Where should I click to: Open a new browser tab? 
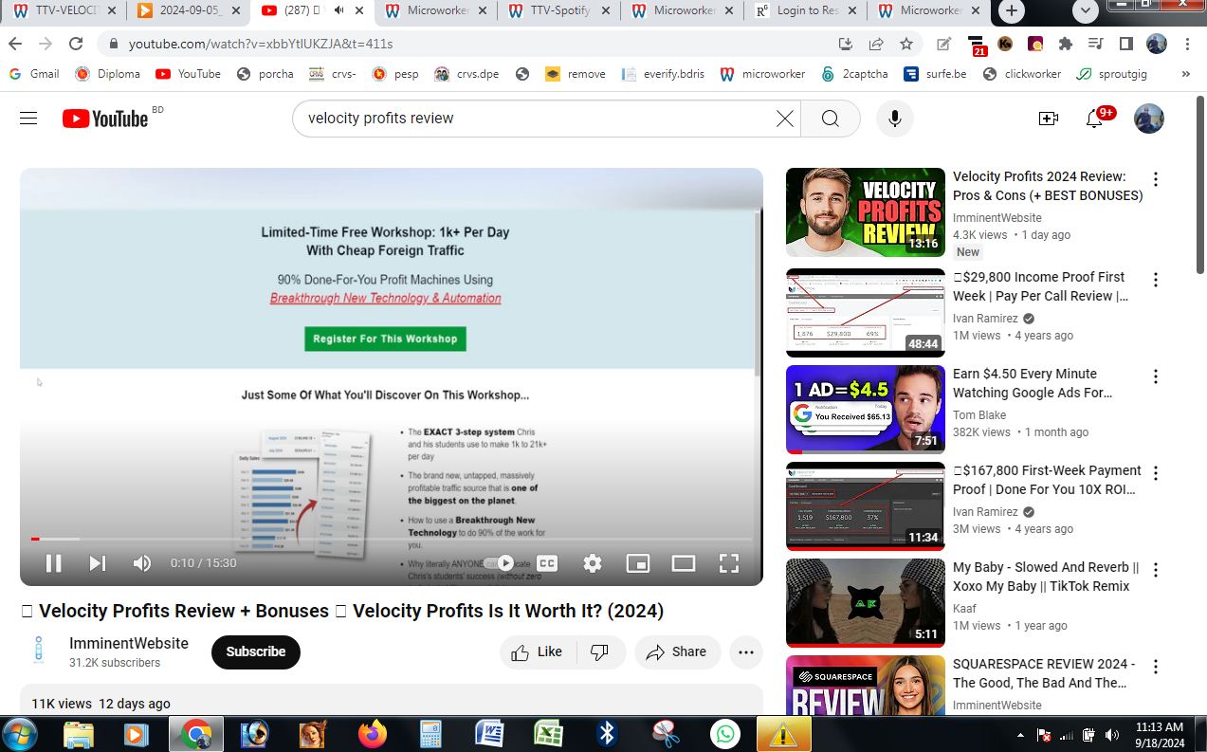pyautogui.click(x=1012, y=11)
